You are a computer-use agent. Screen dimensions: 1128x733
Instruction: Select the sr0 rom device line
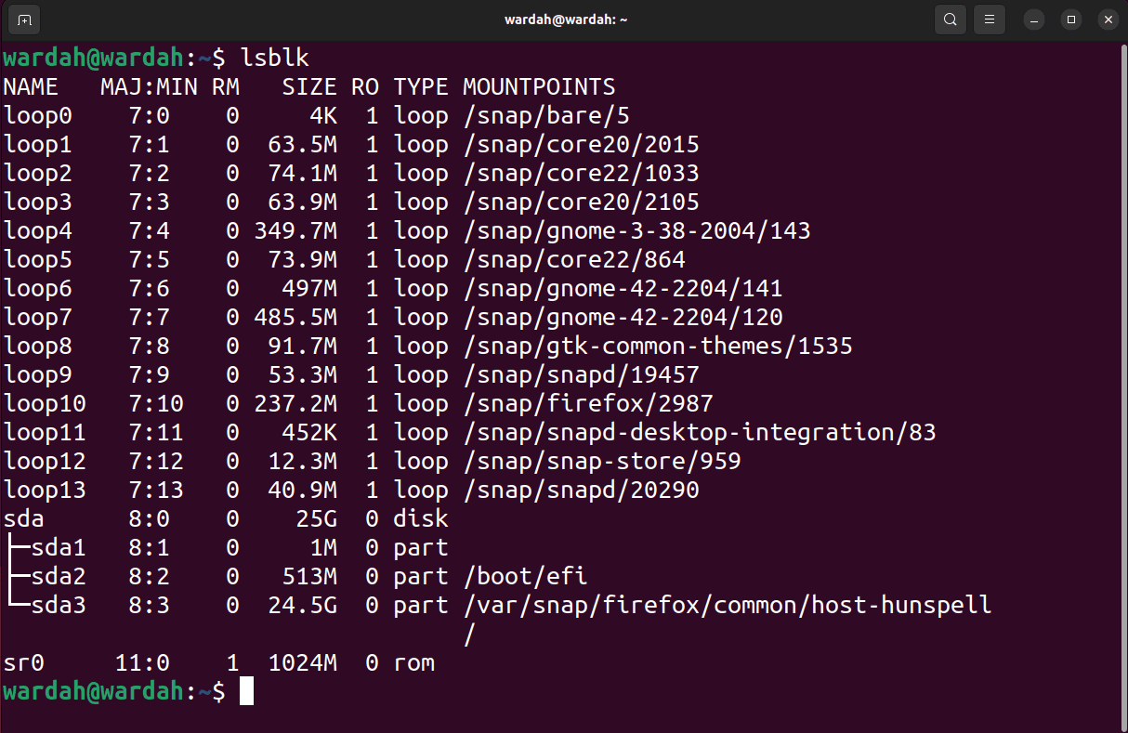point(23,662)
